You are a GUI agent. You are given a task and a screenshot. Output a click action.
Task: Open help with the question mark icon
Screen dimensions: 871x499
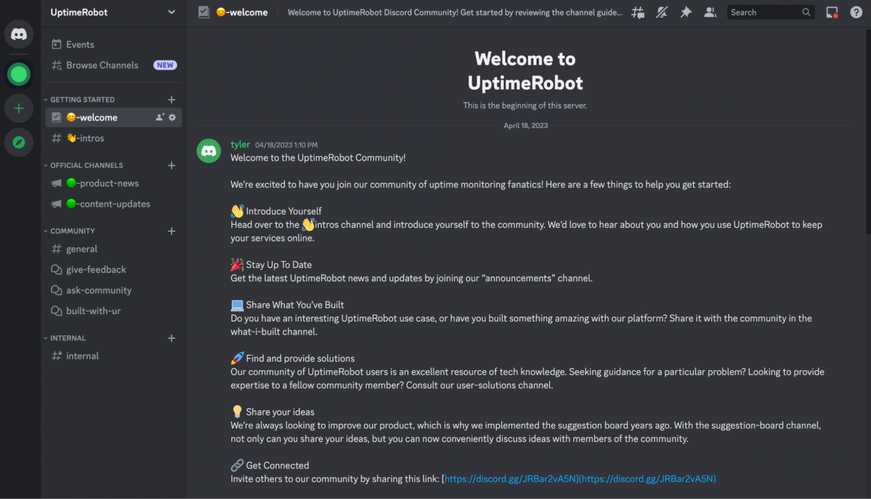(x=856, y=12)
